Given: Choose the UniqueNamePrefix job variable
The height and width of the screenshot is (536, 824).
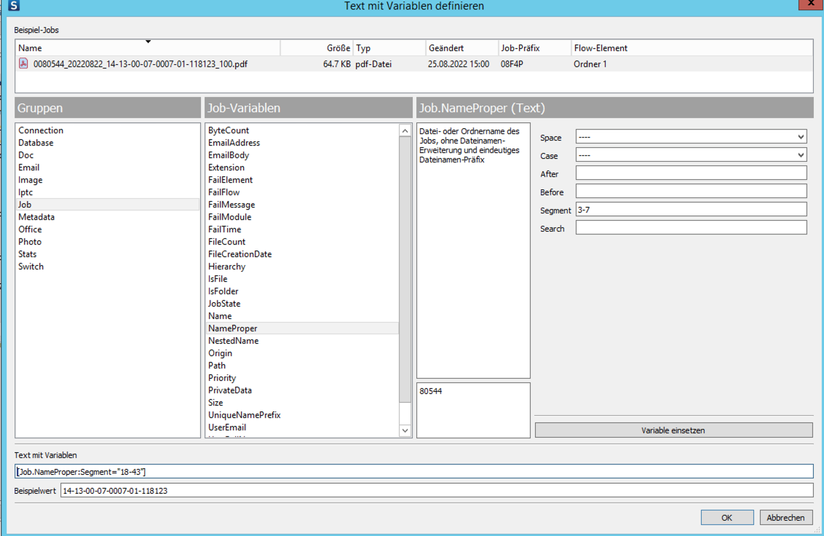Looking at the screenshot, I should pyautogui.click(x=244, y=415).
